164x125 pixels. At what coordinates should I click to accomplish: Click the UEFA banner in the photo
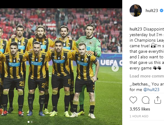[110, 60]
